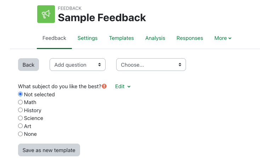Open the Add question dropdown
Image resolution: width=260 pixels, height=163 pixels.
78,65
